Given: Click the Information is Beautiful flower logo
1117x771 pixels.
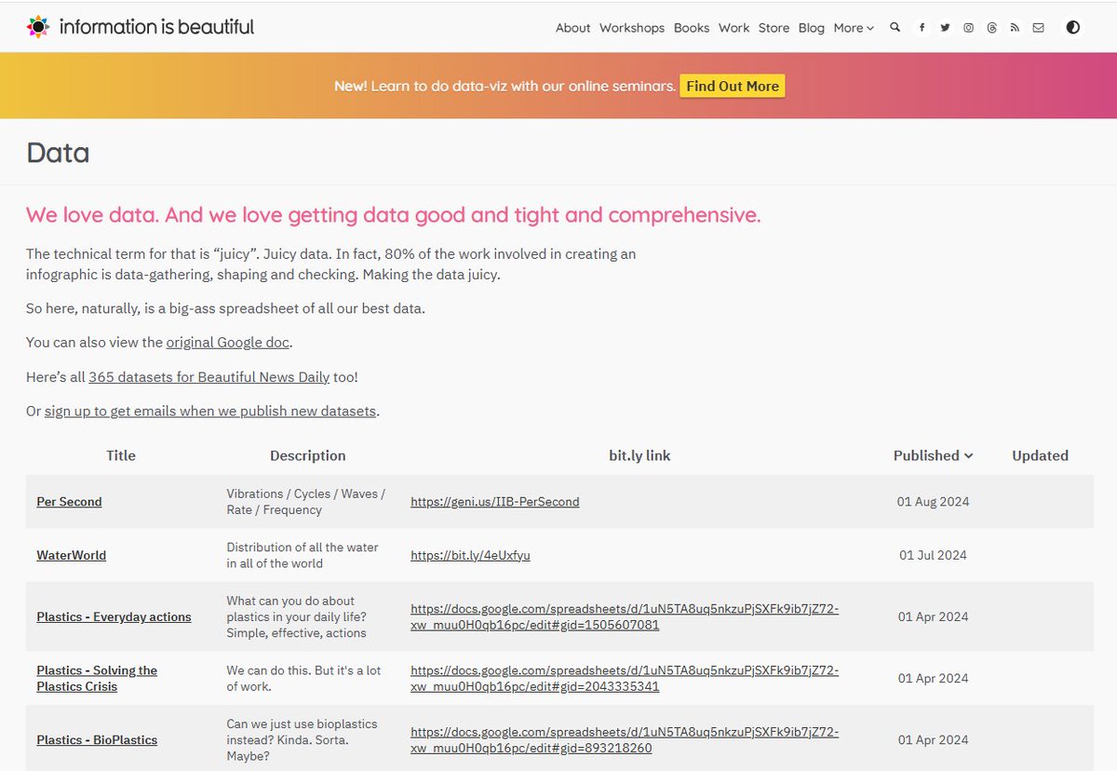Looking at the screenshot, I should click(x=37, y=27).
